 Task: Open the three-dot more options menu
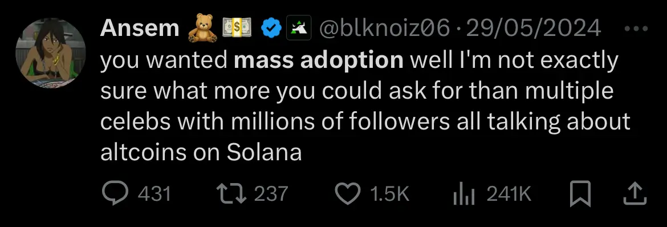pos(636,29)
